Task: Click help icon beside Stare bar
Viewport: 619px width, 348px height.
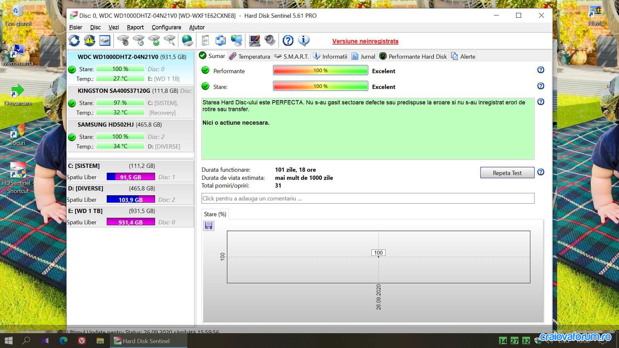Action: click(541, 86)
